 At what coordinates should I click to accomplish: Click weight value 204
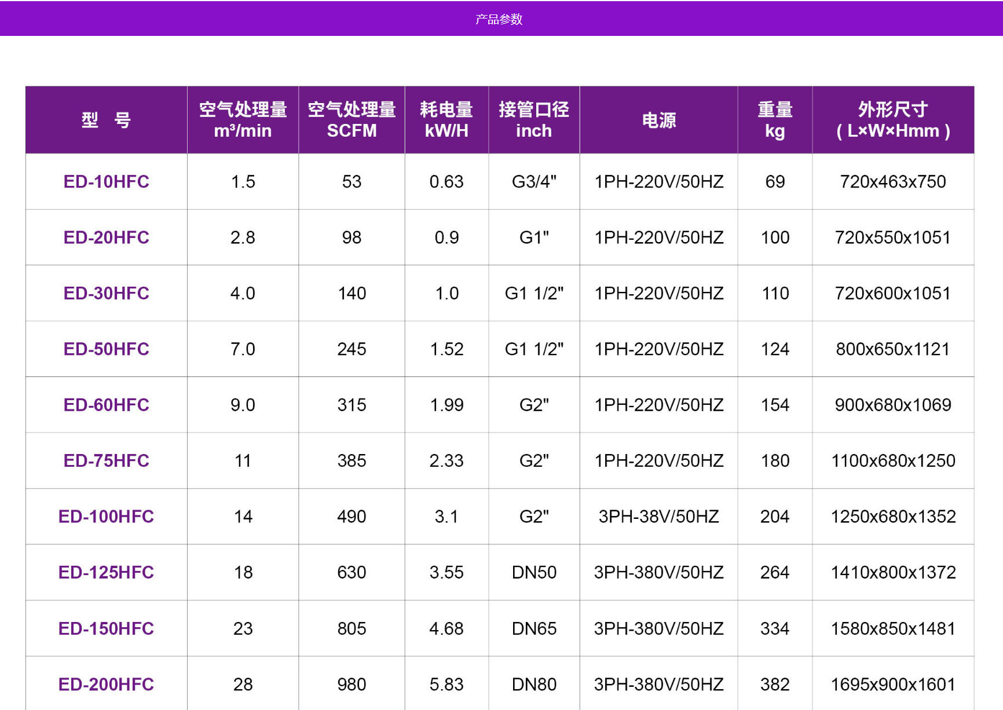(775, 517)
